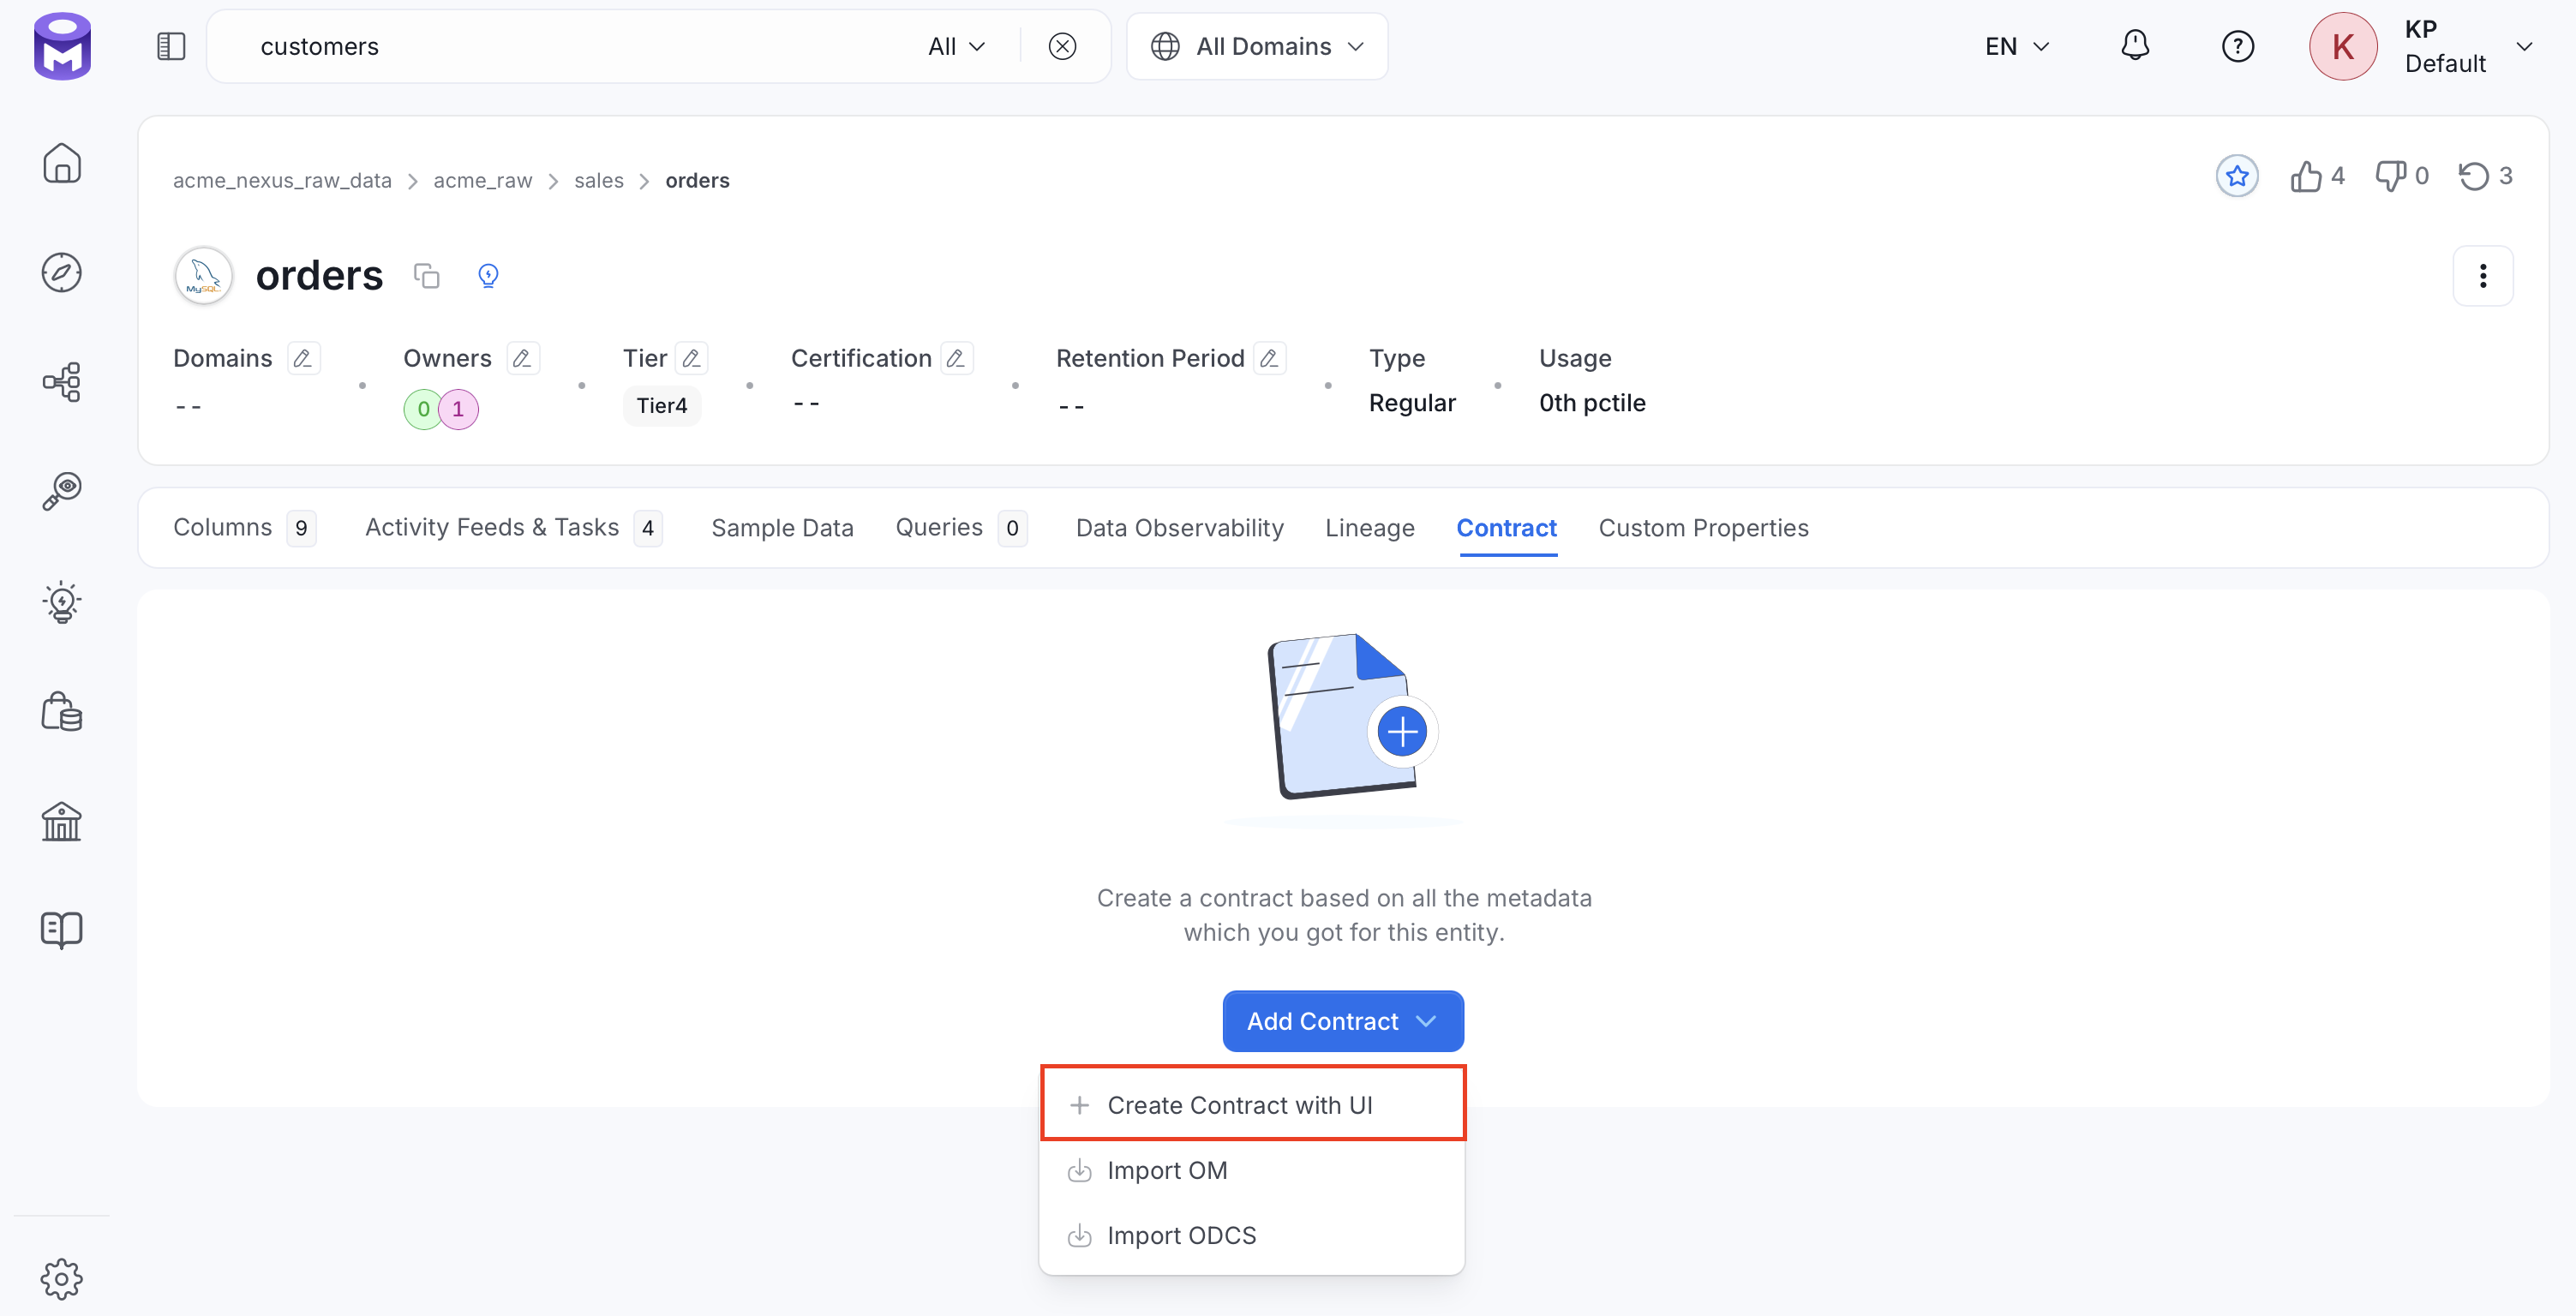Open acme_nexus_raw_data breadcrumb link
This screenshot has height=1316, width=2576.
(x=282, y=181)
